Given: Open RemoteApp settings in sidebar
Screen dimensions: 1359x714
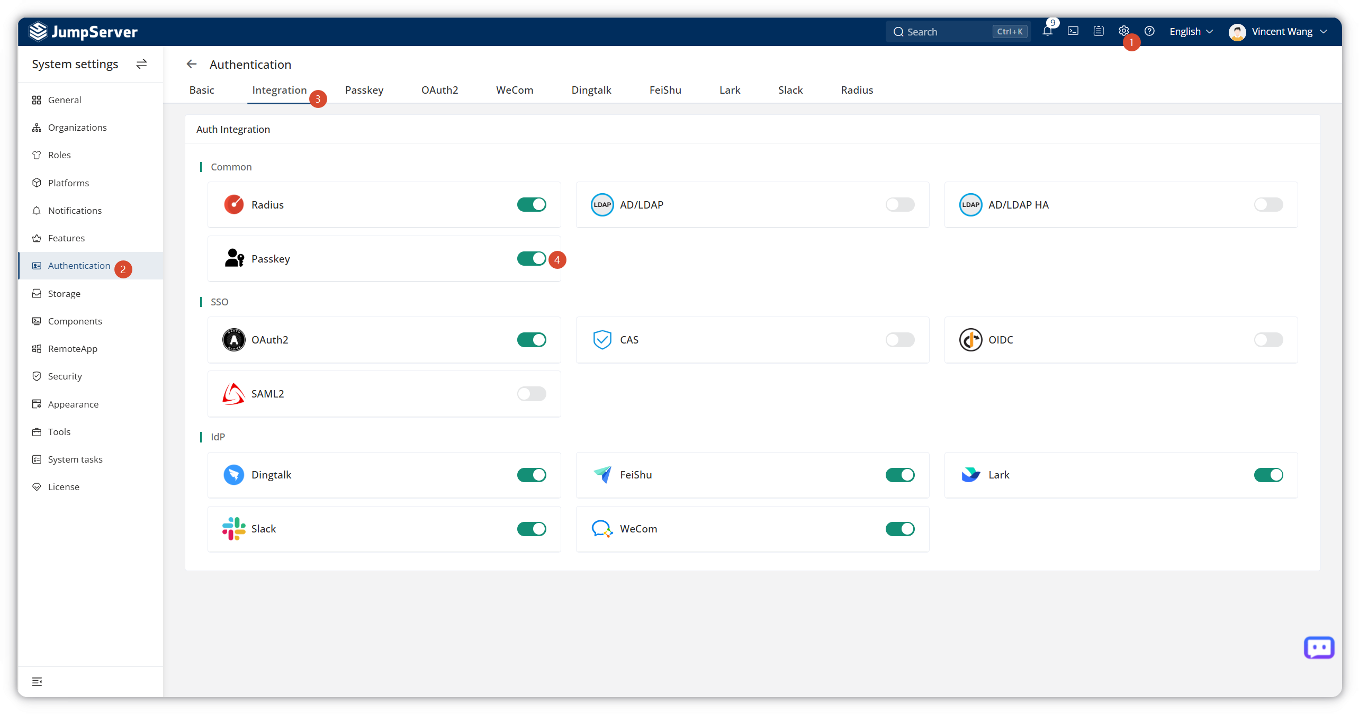Looking at the screenshot, I should pyautogui.click(x=91, y=349).
